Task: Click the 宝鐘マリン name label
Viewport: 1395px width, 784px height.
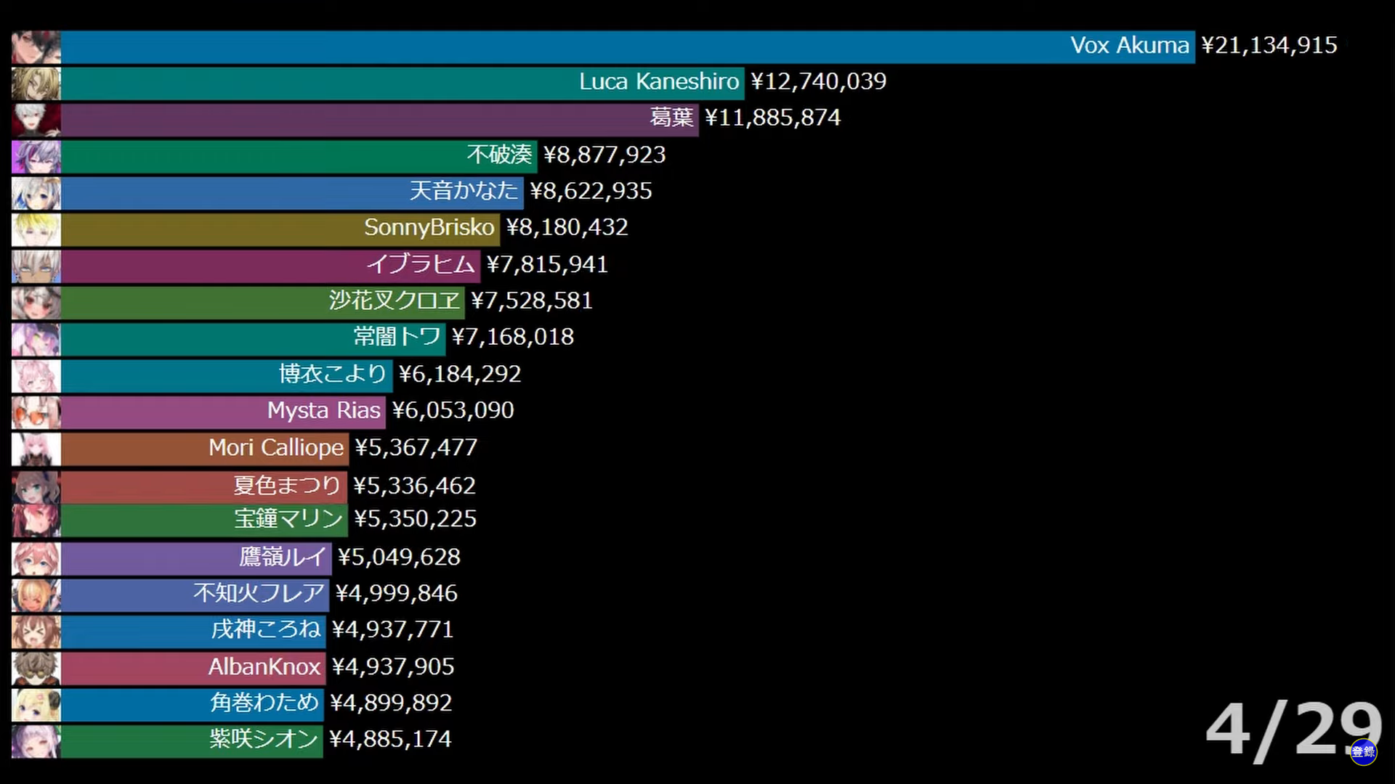Action: [x=288, y=519]
